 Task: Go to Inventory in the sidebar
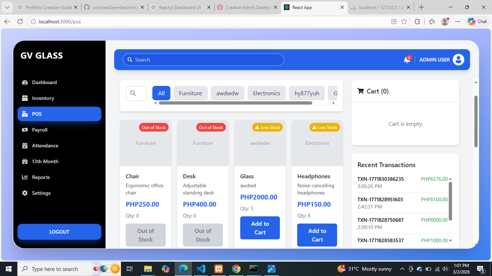[59, 98]
